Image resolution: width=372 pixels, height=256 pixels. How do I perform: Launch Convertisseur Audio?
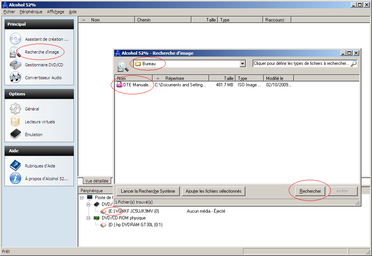(43, 78)
